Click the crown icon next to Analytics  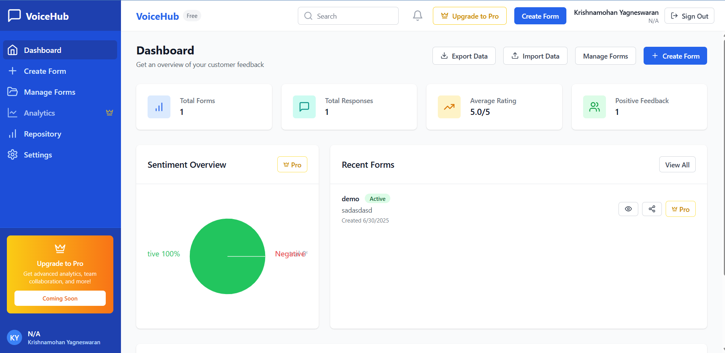110,113
